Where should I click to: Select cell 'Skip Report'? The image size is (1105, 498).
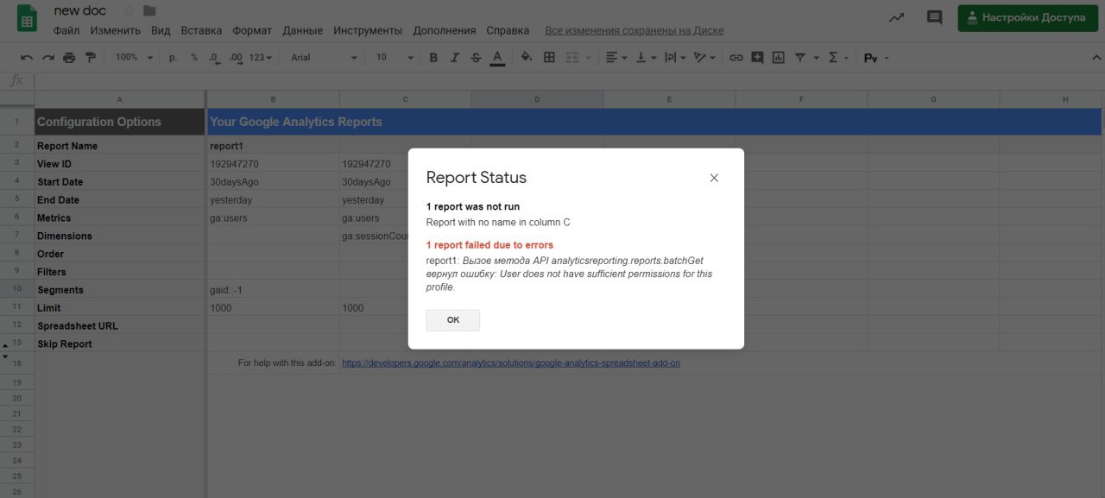120,344
